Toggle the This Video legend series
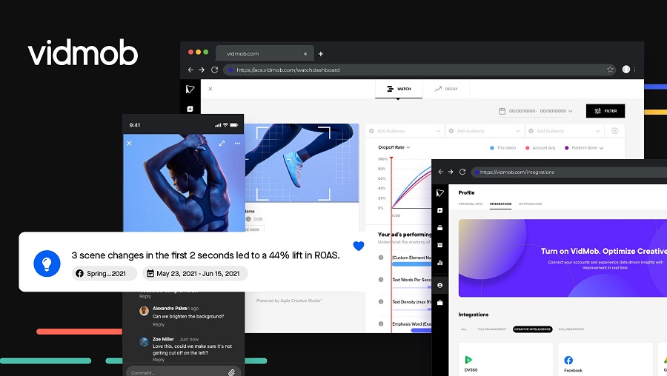The width and height of the screenshot is (667, 376). [x=502, y=148]
